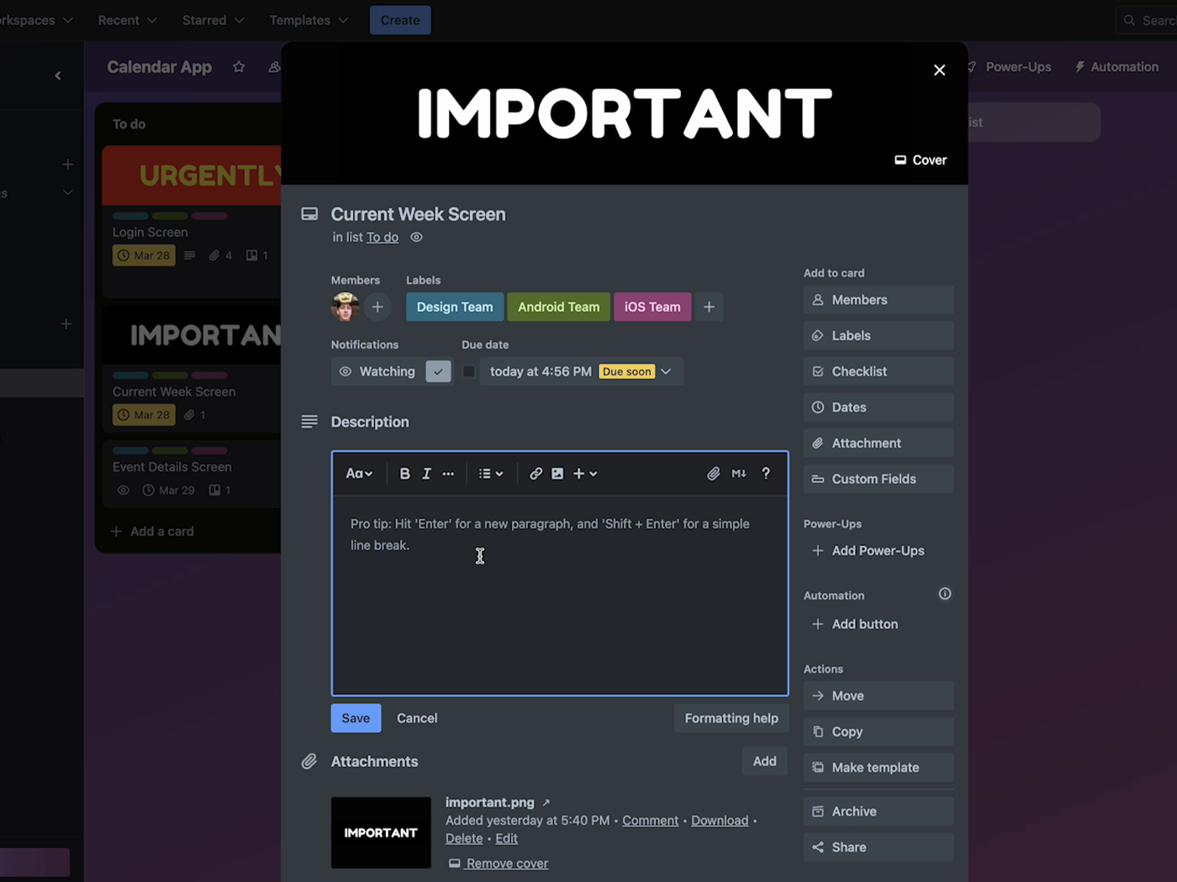Click the member avatar under Members
Image resolution: width=1177 pixels, height=882 pixels.
346,307
